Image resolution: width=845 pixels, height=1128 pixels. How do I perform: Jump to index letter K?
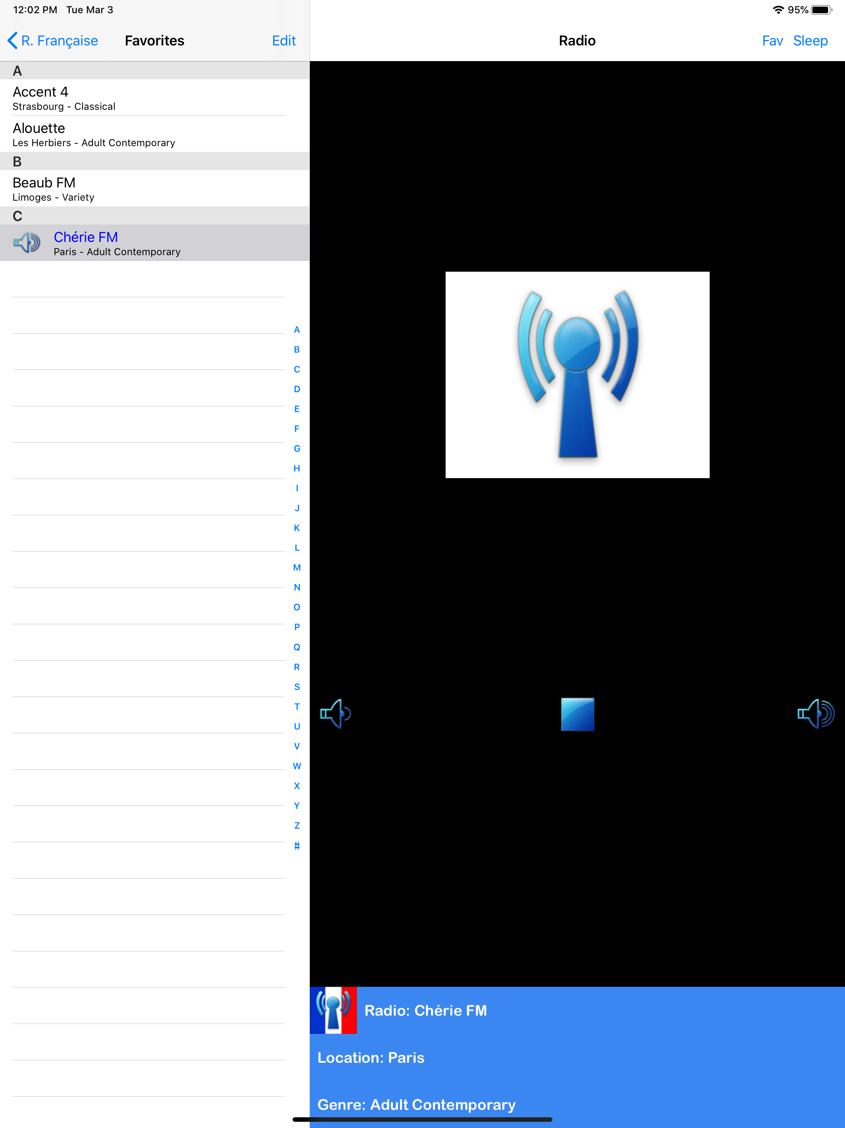[297, 528]
